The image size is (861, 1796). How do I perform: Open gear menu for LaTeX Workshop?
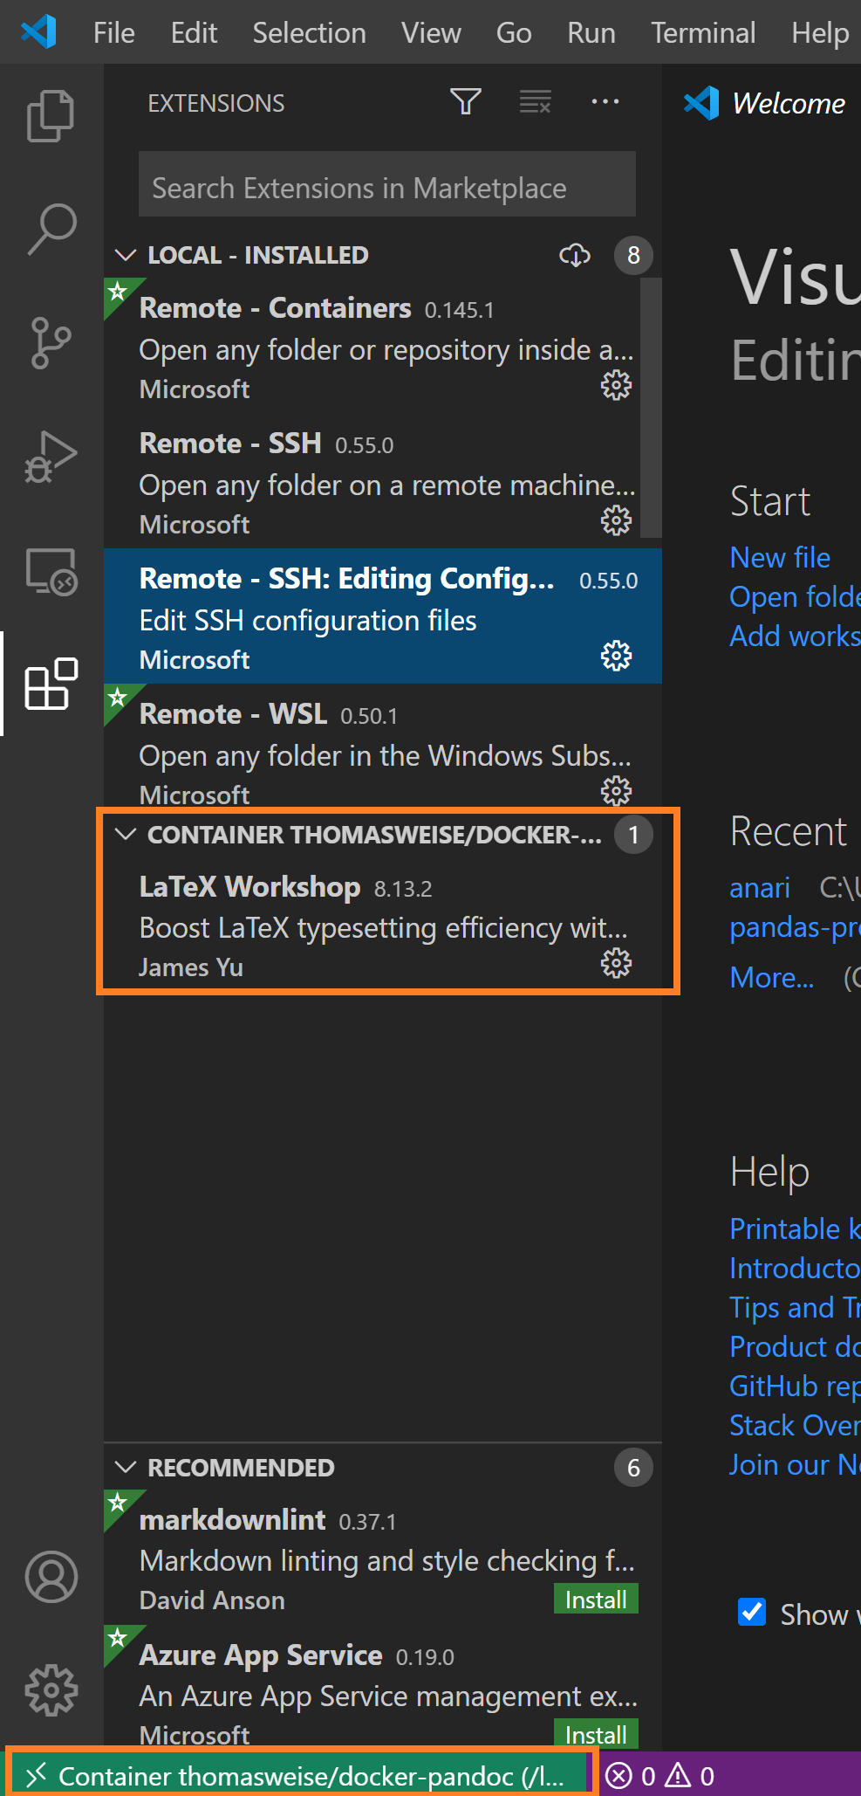click(x=616, y=963)
